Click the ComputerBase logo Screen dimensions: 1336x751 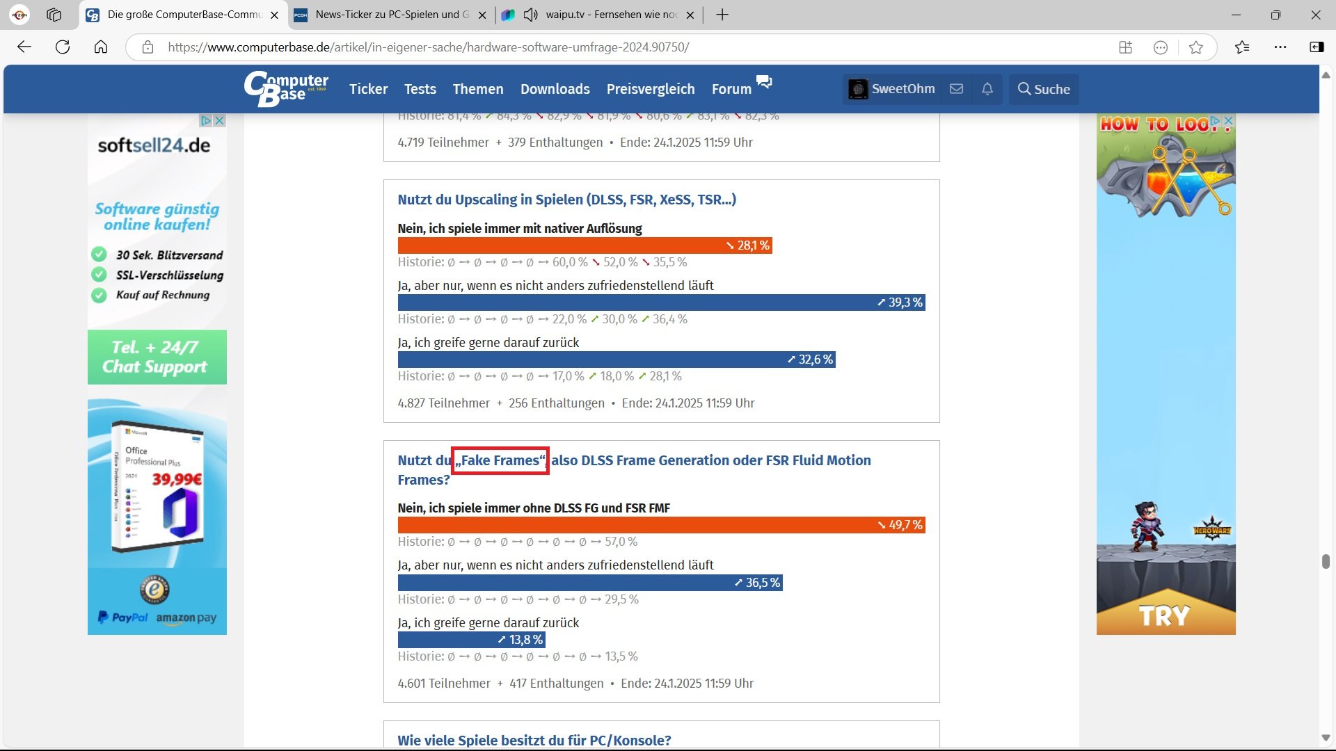point(286,89)
